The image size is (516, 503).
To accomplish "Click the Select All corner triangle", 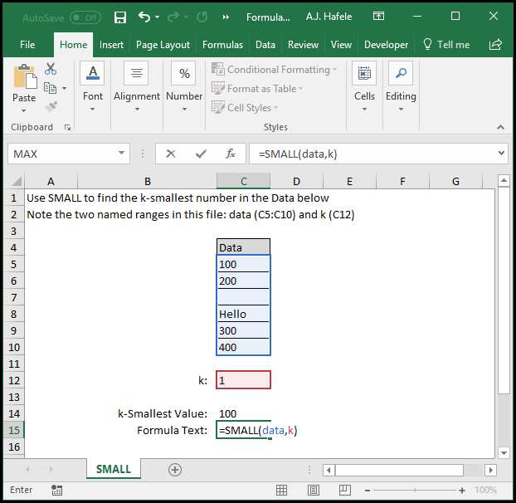I will 16,181.
